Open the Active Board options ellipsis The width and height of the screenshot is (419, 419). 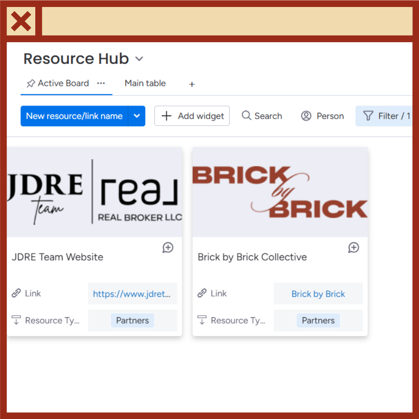tap(101, 83)
